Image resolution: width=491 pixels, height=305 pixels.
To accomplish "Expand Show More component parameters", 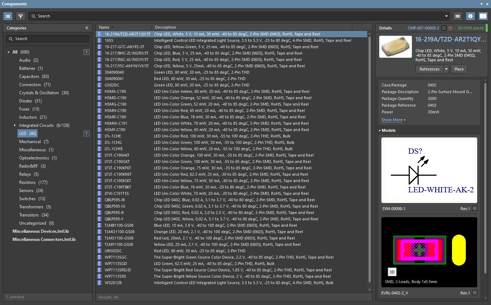I will [x=393, y=120].
